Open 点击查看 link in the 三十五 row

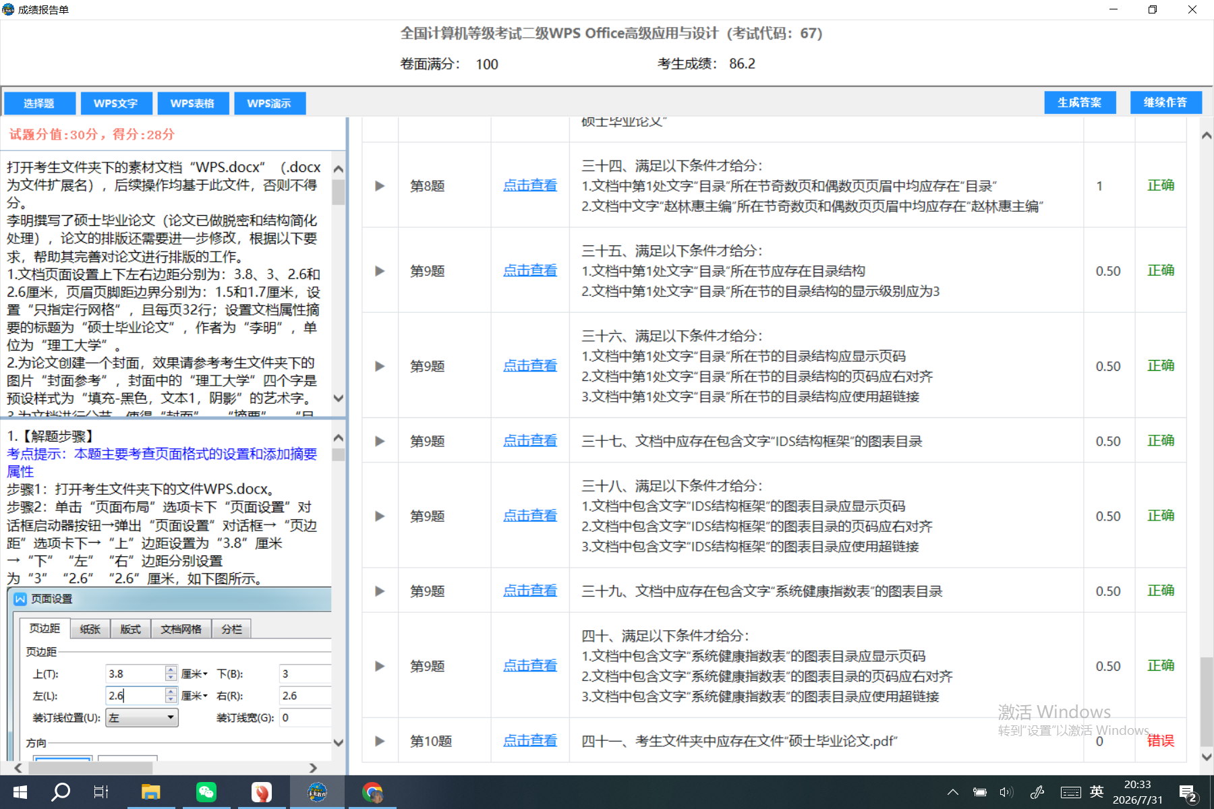coord(530,270)
